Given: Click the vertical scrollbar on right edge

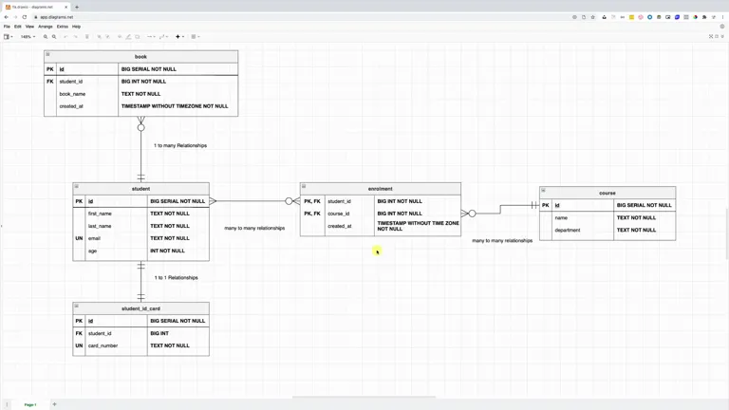Looking at the screenshot, I should (727, 233).
